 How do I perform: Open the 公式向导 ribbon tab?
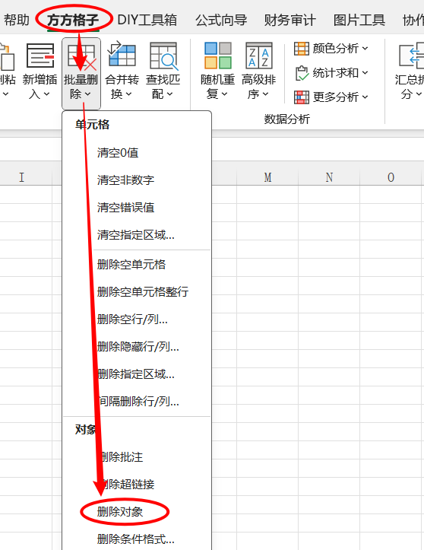(221, 20)
